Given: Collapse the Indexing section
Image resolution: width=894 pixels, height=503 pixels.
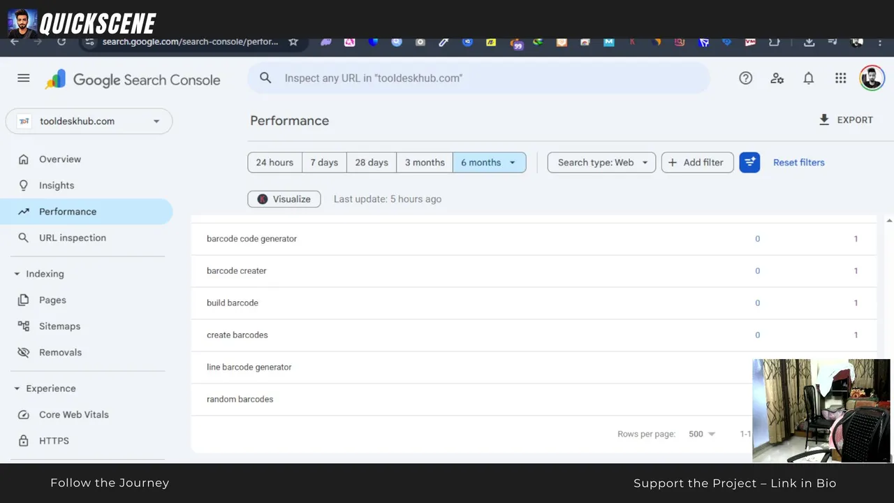Looking at the screenshot, I should 17,274.
